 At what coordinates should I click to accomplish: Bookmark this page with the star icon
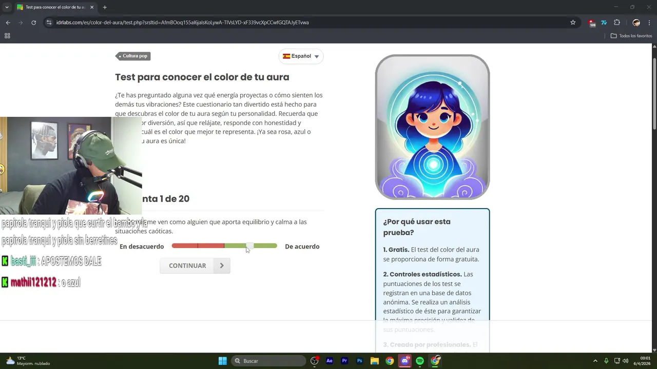[573, 23]
